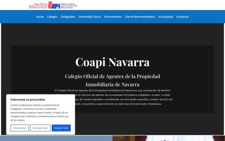
Task: Click the Coapi Navarra main heading
Action: click(x=112, y=62)
